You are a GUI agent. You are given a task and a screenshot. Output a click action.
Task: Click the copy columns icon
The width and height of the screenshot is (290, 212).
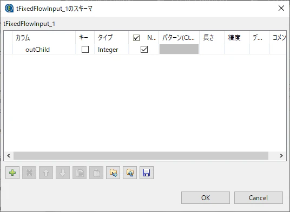coord(80,173)
